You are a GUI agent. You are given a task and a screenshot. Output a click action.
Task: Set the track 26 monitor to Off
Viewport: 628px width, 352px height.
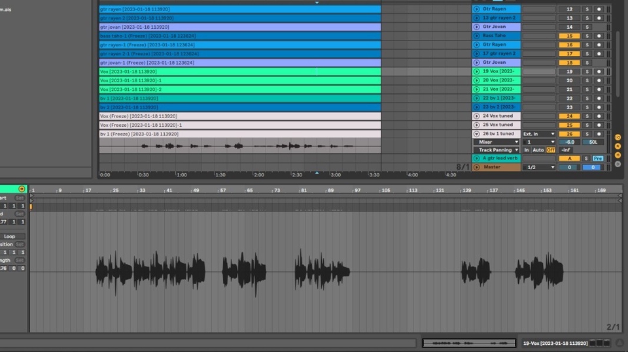[551, 150]
